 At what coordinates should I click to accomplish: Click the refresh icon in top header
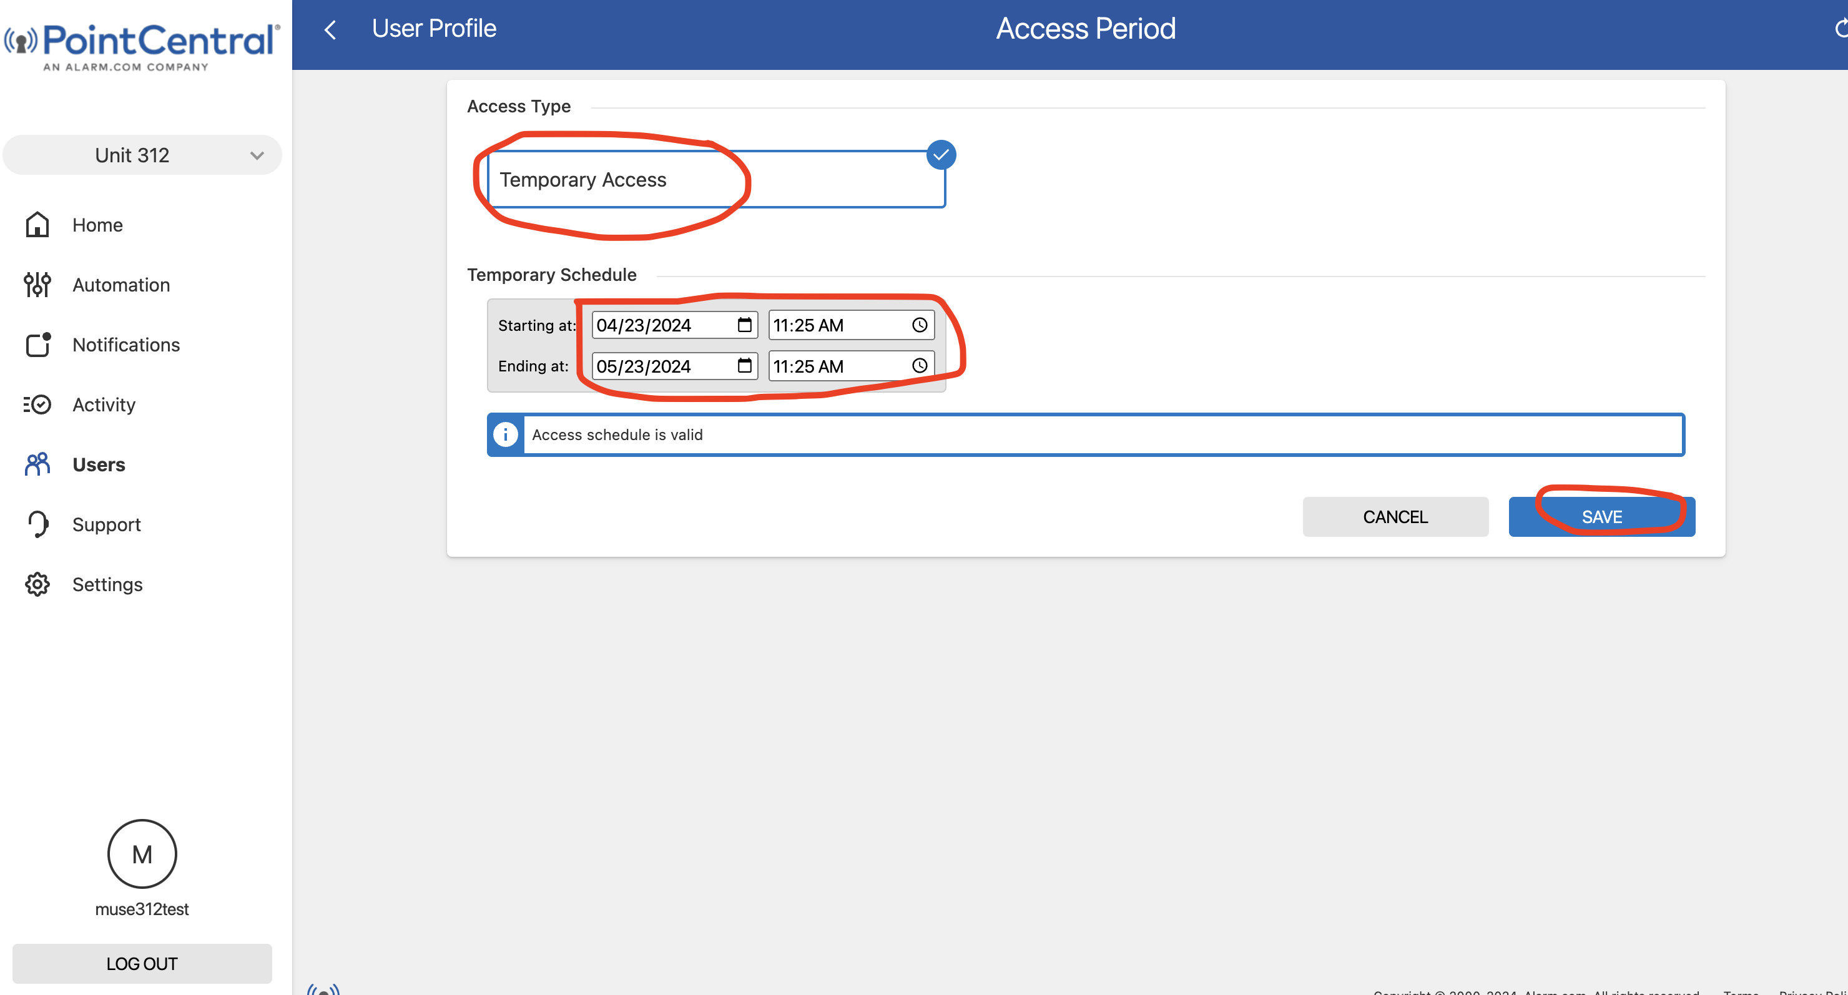(x=1841, y=29)
